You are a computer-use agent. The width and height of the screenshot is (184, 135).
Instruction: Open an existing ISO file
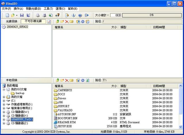13,15
